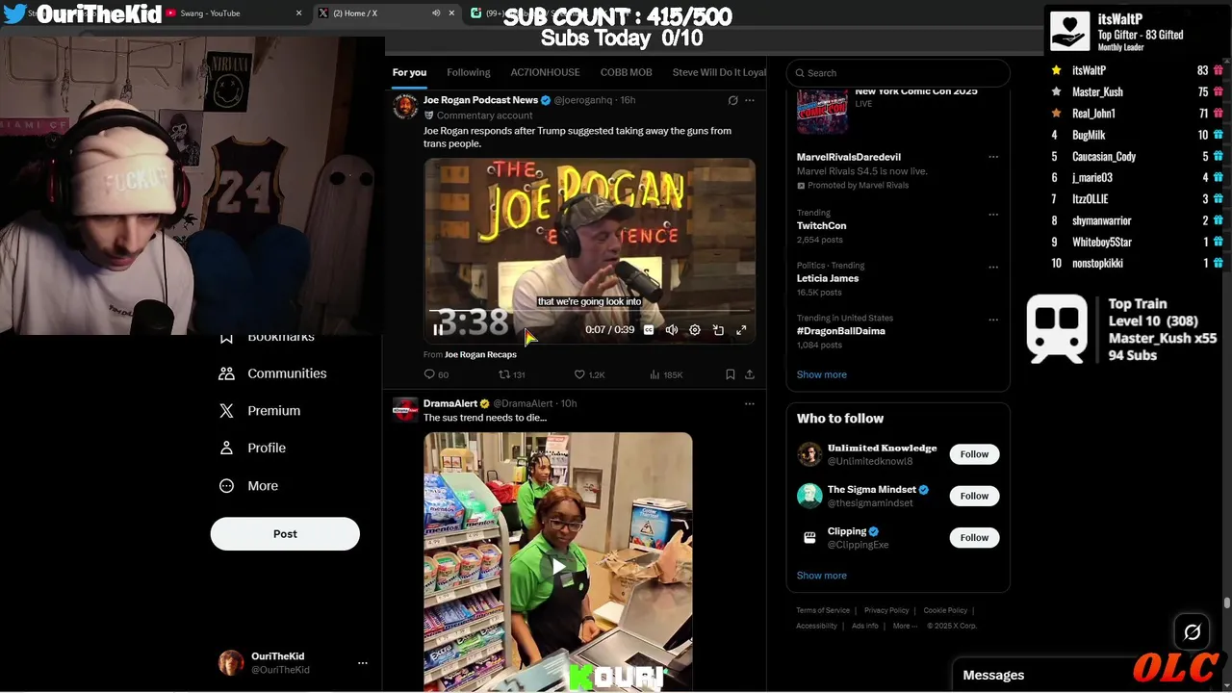Open TwitchCon trending topic

tap(821, 225)
